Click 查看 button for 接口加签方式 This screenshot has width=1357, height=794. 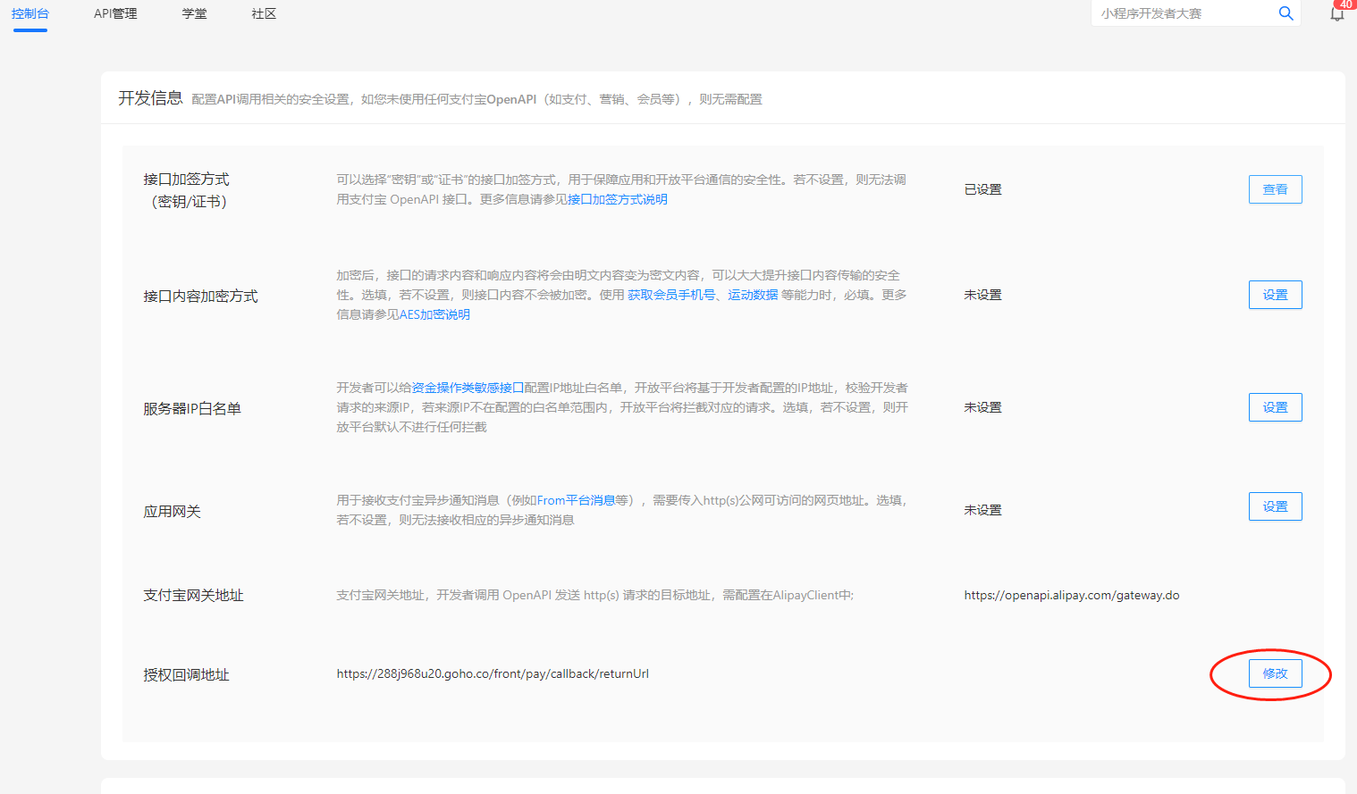(x=1275, y=189)
